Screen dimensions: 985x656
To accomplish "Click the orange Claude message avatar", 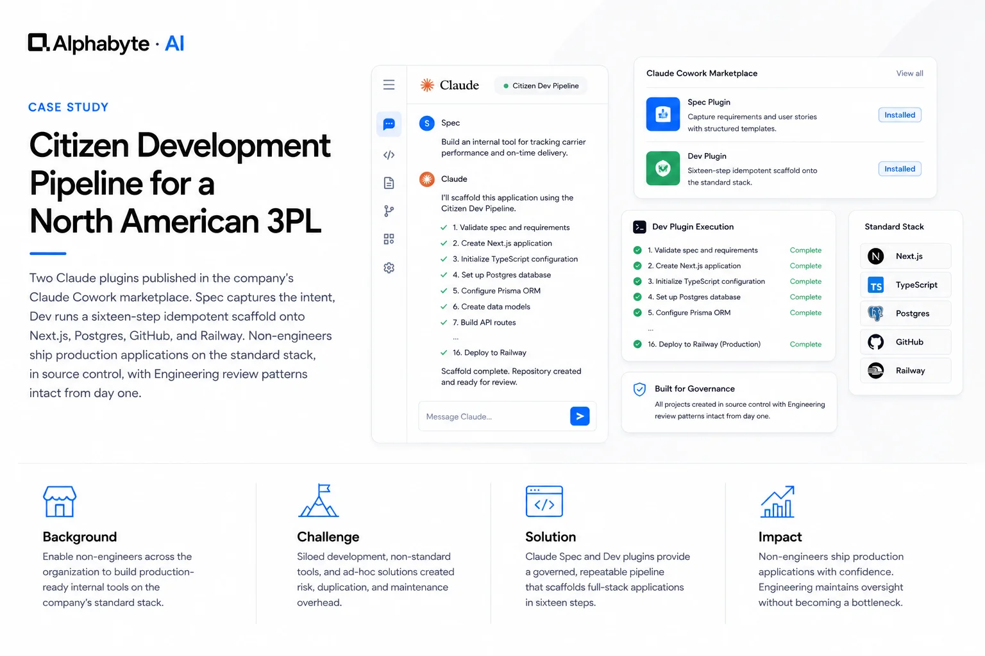I will [427, 179].
